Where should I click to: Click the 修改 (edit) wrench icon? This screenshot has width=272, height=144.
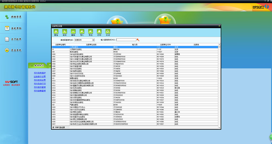(64, 32)
